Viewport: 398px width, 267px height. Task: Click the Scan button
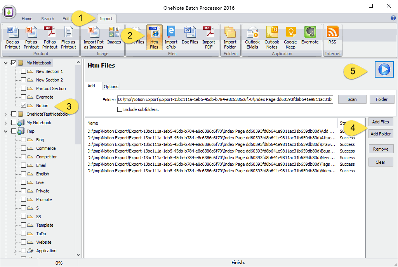(x=352, y=99)
